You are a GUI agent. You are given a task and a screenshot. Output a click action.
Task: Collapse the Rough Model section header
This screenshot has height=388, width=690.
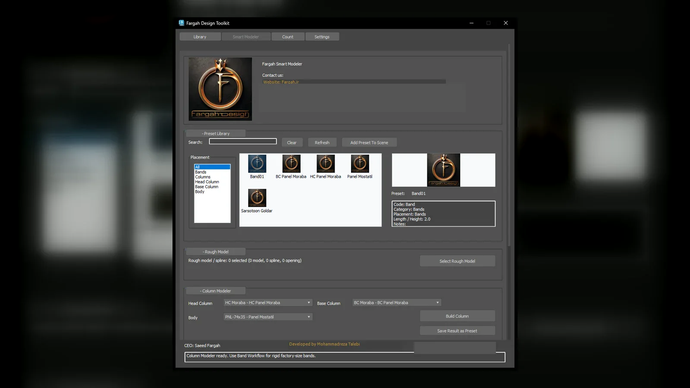216,252
